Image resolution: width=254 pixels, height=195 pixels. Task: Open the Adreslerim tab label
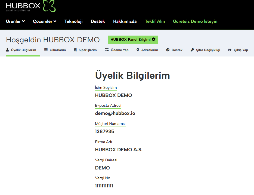click(x=150, y=50)
